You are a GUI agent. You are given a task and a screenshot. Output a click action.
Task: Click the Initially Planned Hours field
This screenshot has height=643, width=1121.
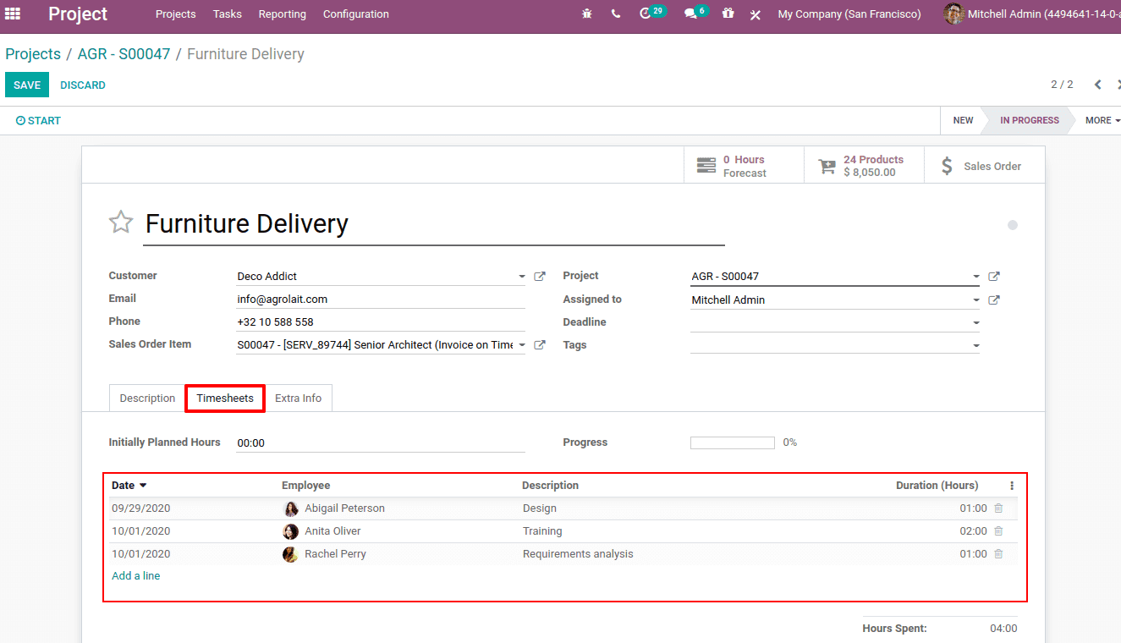(381, 442)
